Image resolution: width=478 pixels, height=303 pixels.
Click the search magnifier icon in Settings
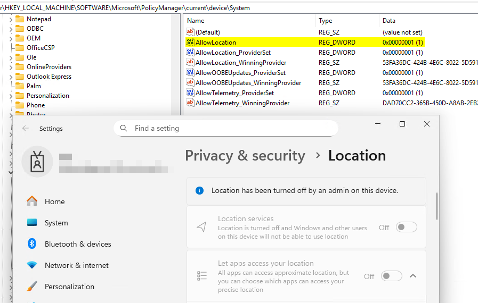[124, 128]
